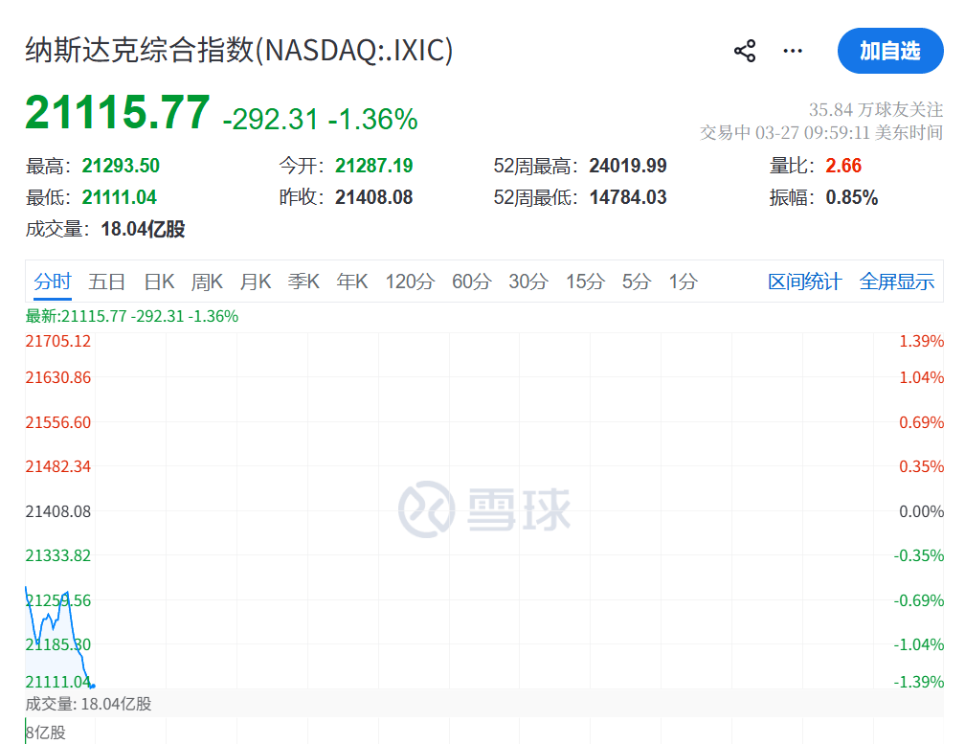Select the 120分 interval

pos(410,282)
